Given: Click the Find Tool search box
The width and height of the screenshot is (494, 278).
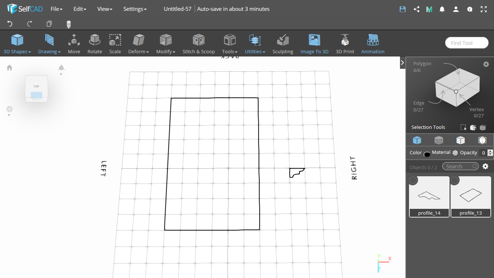Looking at the screenshot, I should (x=467, y=43).
